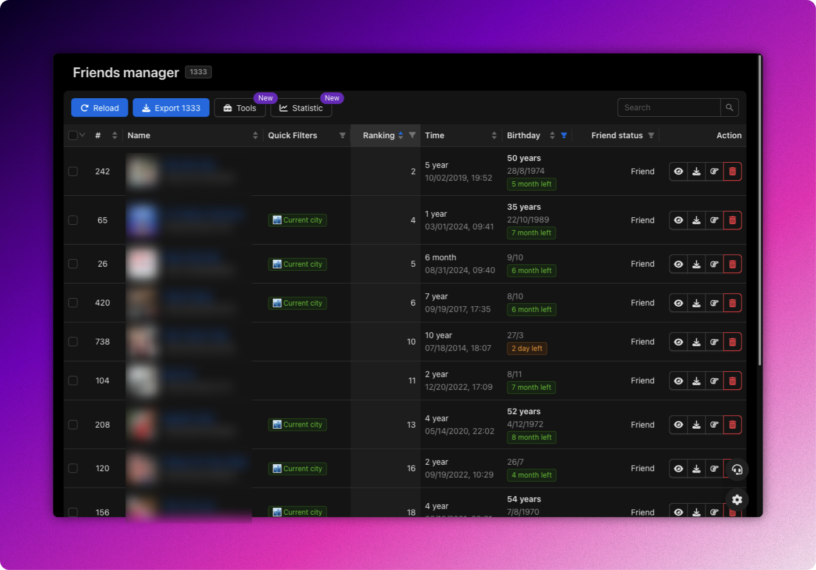
Task: Select checkbox for row 26
Action: click(73, 264)
